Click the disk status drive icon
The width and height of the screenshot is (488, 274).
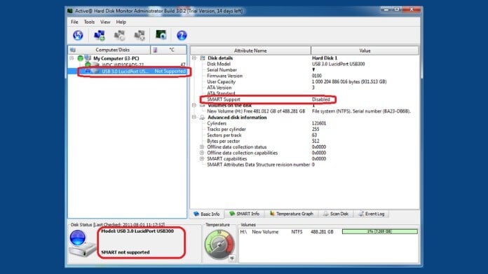pyautogui.click(x=82, y=244)
